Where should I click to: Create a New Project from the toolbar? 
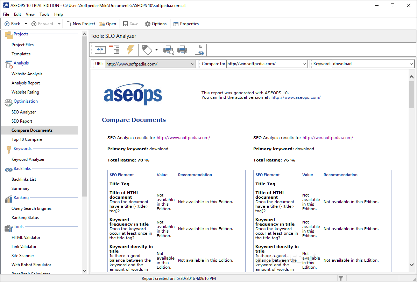point(81,24)
